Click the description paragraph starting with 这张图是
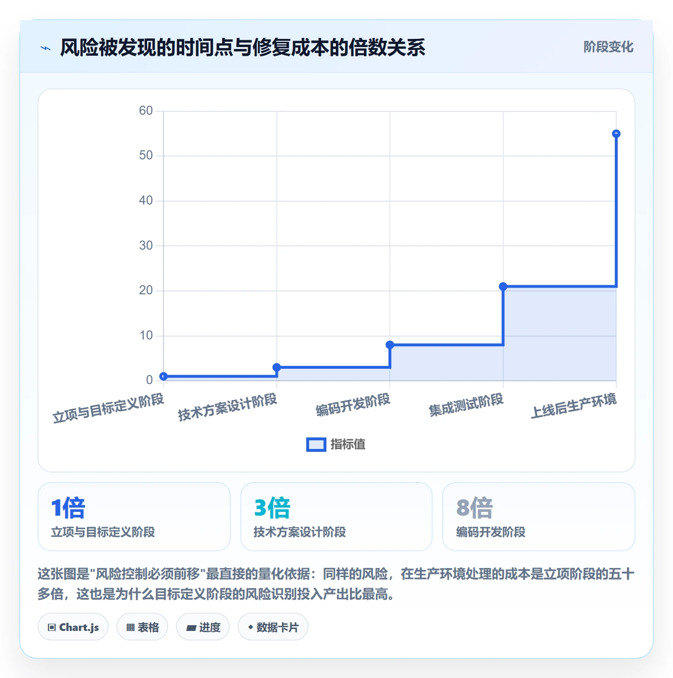The height and width of the screenshot is (678, 673). [x=336, y=584]
